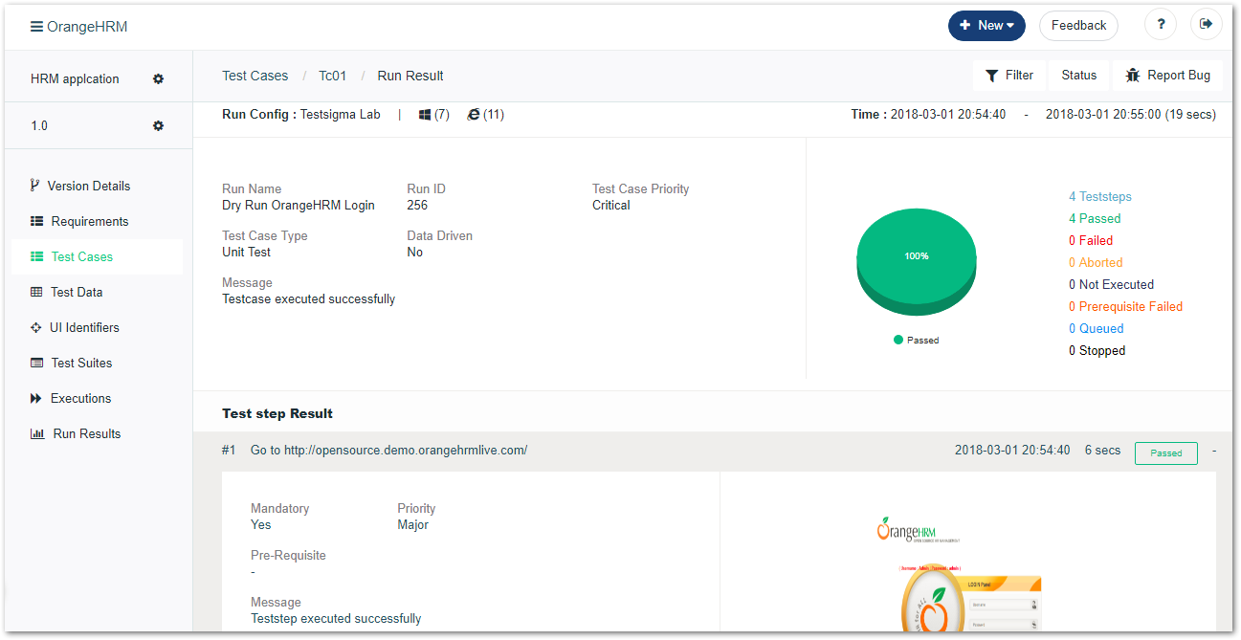Open the OrangeHRM login screenshot thumbnail
Screen dimensions: 1241x640
click(959, 573)
